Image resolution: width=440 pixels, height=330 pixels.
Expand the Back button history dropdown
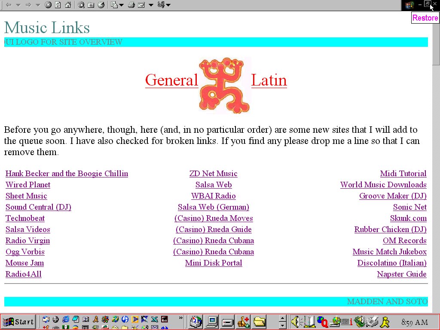[18, 5]
